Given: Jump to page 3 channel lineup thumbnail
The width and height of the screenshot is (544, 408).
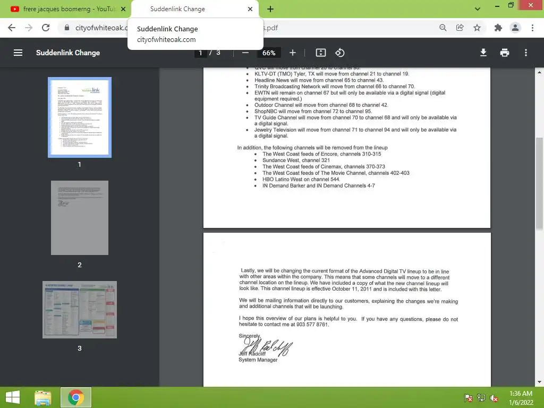Looking at the screenshot, I should 80,310.
